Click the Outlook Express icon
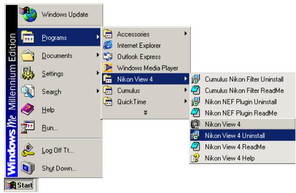This screenshot has width=296, height=193. click(x=108, y=56)
